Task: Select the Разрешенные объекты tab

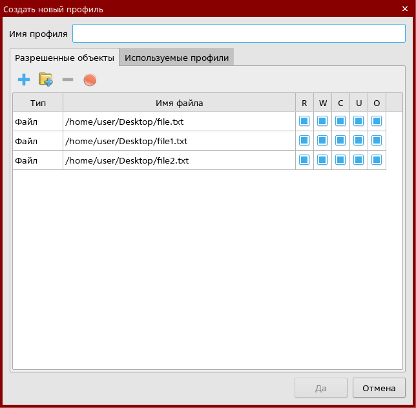Action: (65, 58)
